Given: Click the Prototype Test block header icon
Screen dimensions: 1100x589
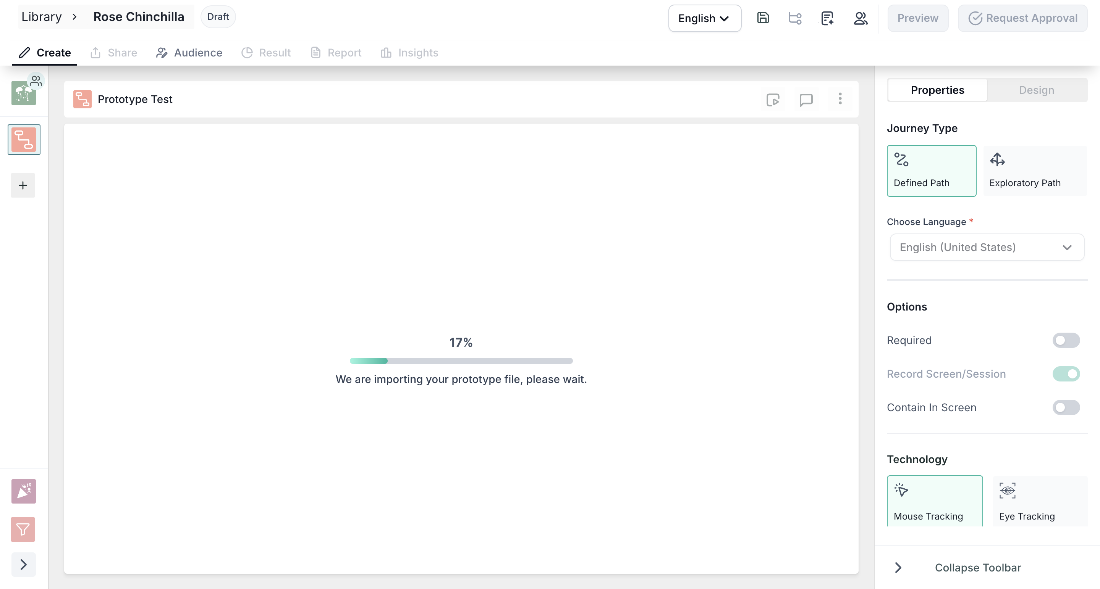Looking at the screenshot, I should (82, 99).
